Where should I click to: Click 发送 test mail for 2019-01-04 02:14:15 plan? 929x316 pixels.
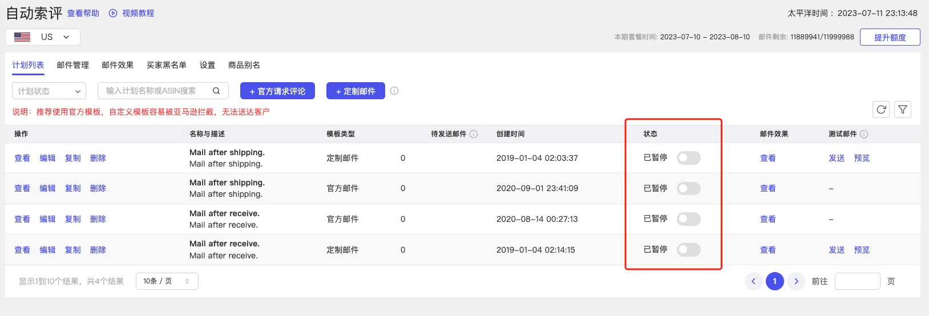tap(837, 250)
